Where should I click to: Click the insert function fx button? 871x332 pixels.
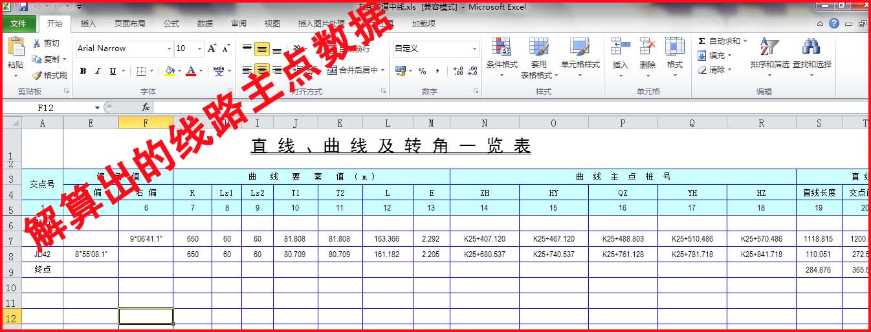tap(146, 107)
